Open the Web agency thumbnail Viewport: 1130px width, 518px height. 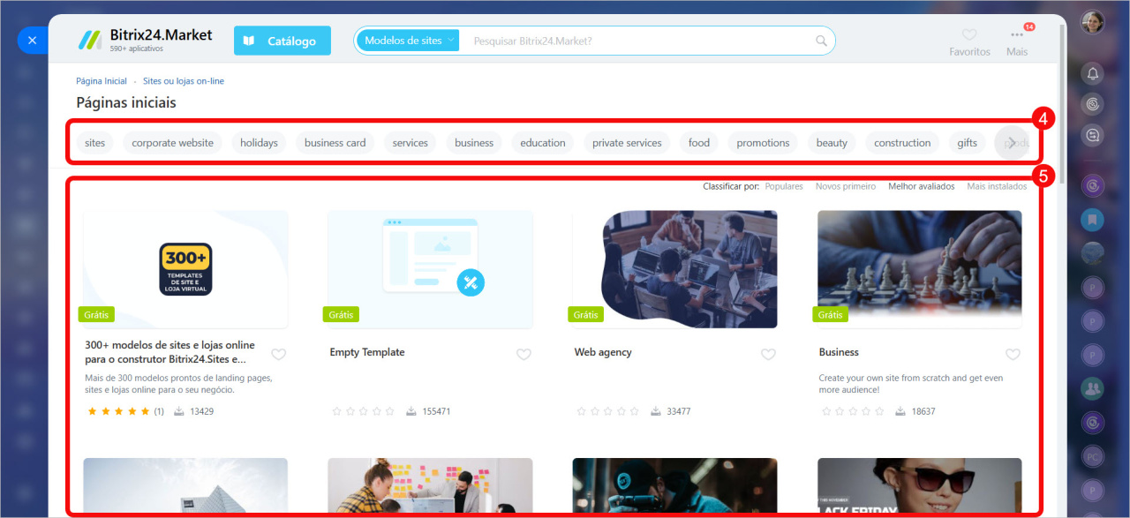click(675, 269)
